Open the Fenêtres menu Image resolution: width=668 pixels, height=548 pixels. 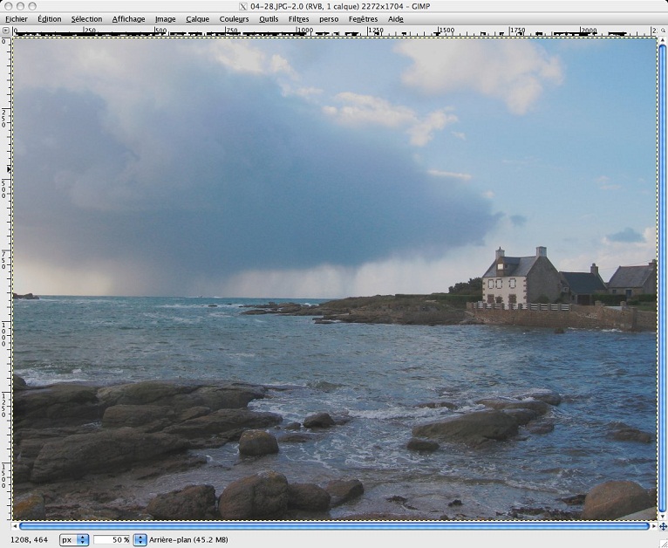pyautogui.click(x=363, y=18)
